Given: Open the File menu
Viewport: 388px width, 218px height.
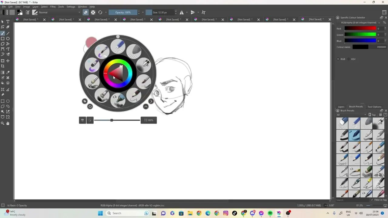Looking at the screenshot, I should tap(4, 7).
